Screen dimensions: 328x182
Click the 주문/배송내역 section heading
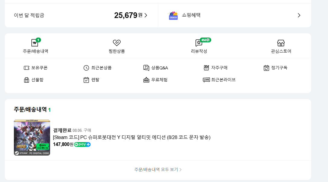tap(30, 110)
